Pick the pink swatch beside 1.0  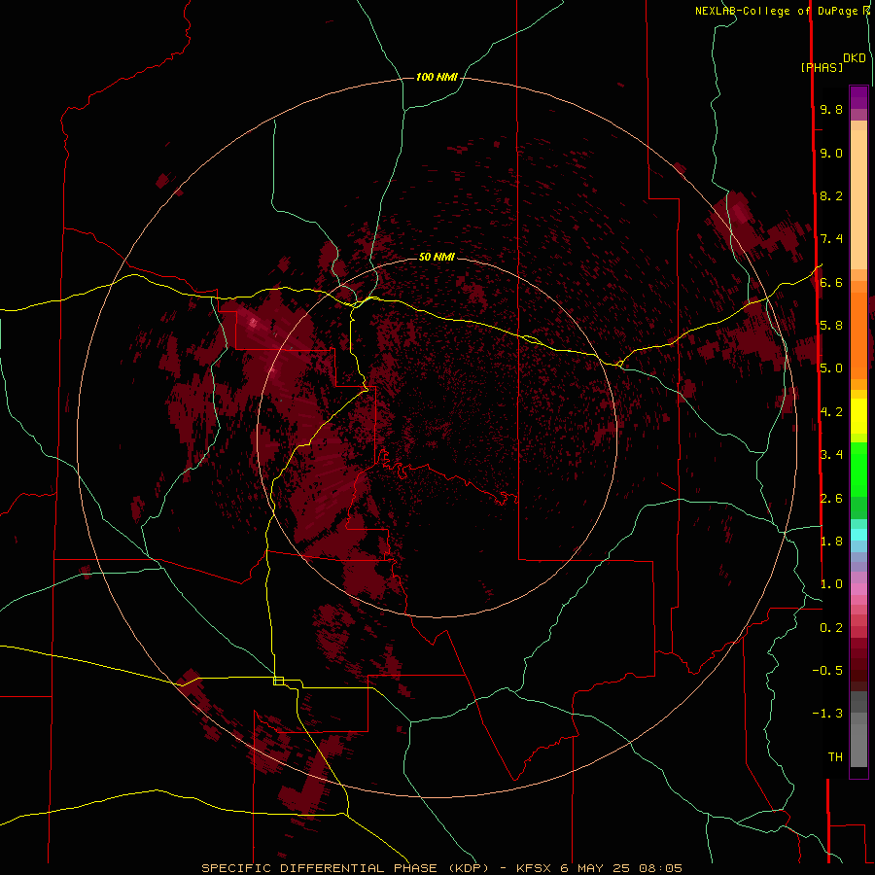pos(858,589)
